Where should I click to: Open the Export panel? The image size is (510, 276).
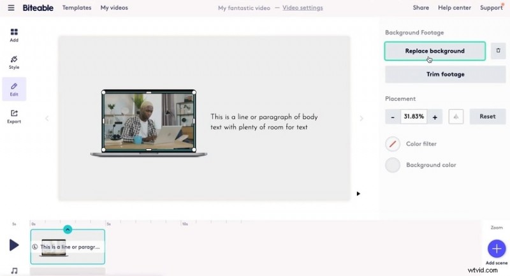[x=14, y=117]
